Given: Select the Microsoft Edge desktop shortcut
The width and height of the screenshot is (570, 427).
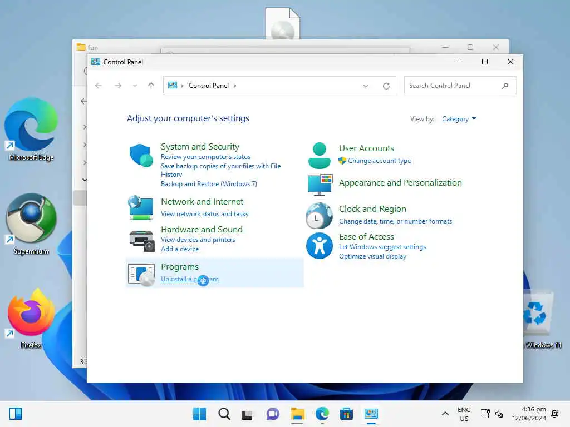Looking at the screenshot, I should 31,129.
